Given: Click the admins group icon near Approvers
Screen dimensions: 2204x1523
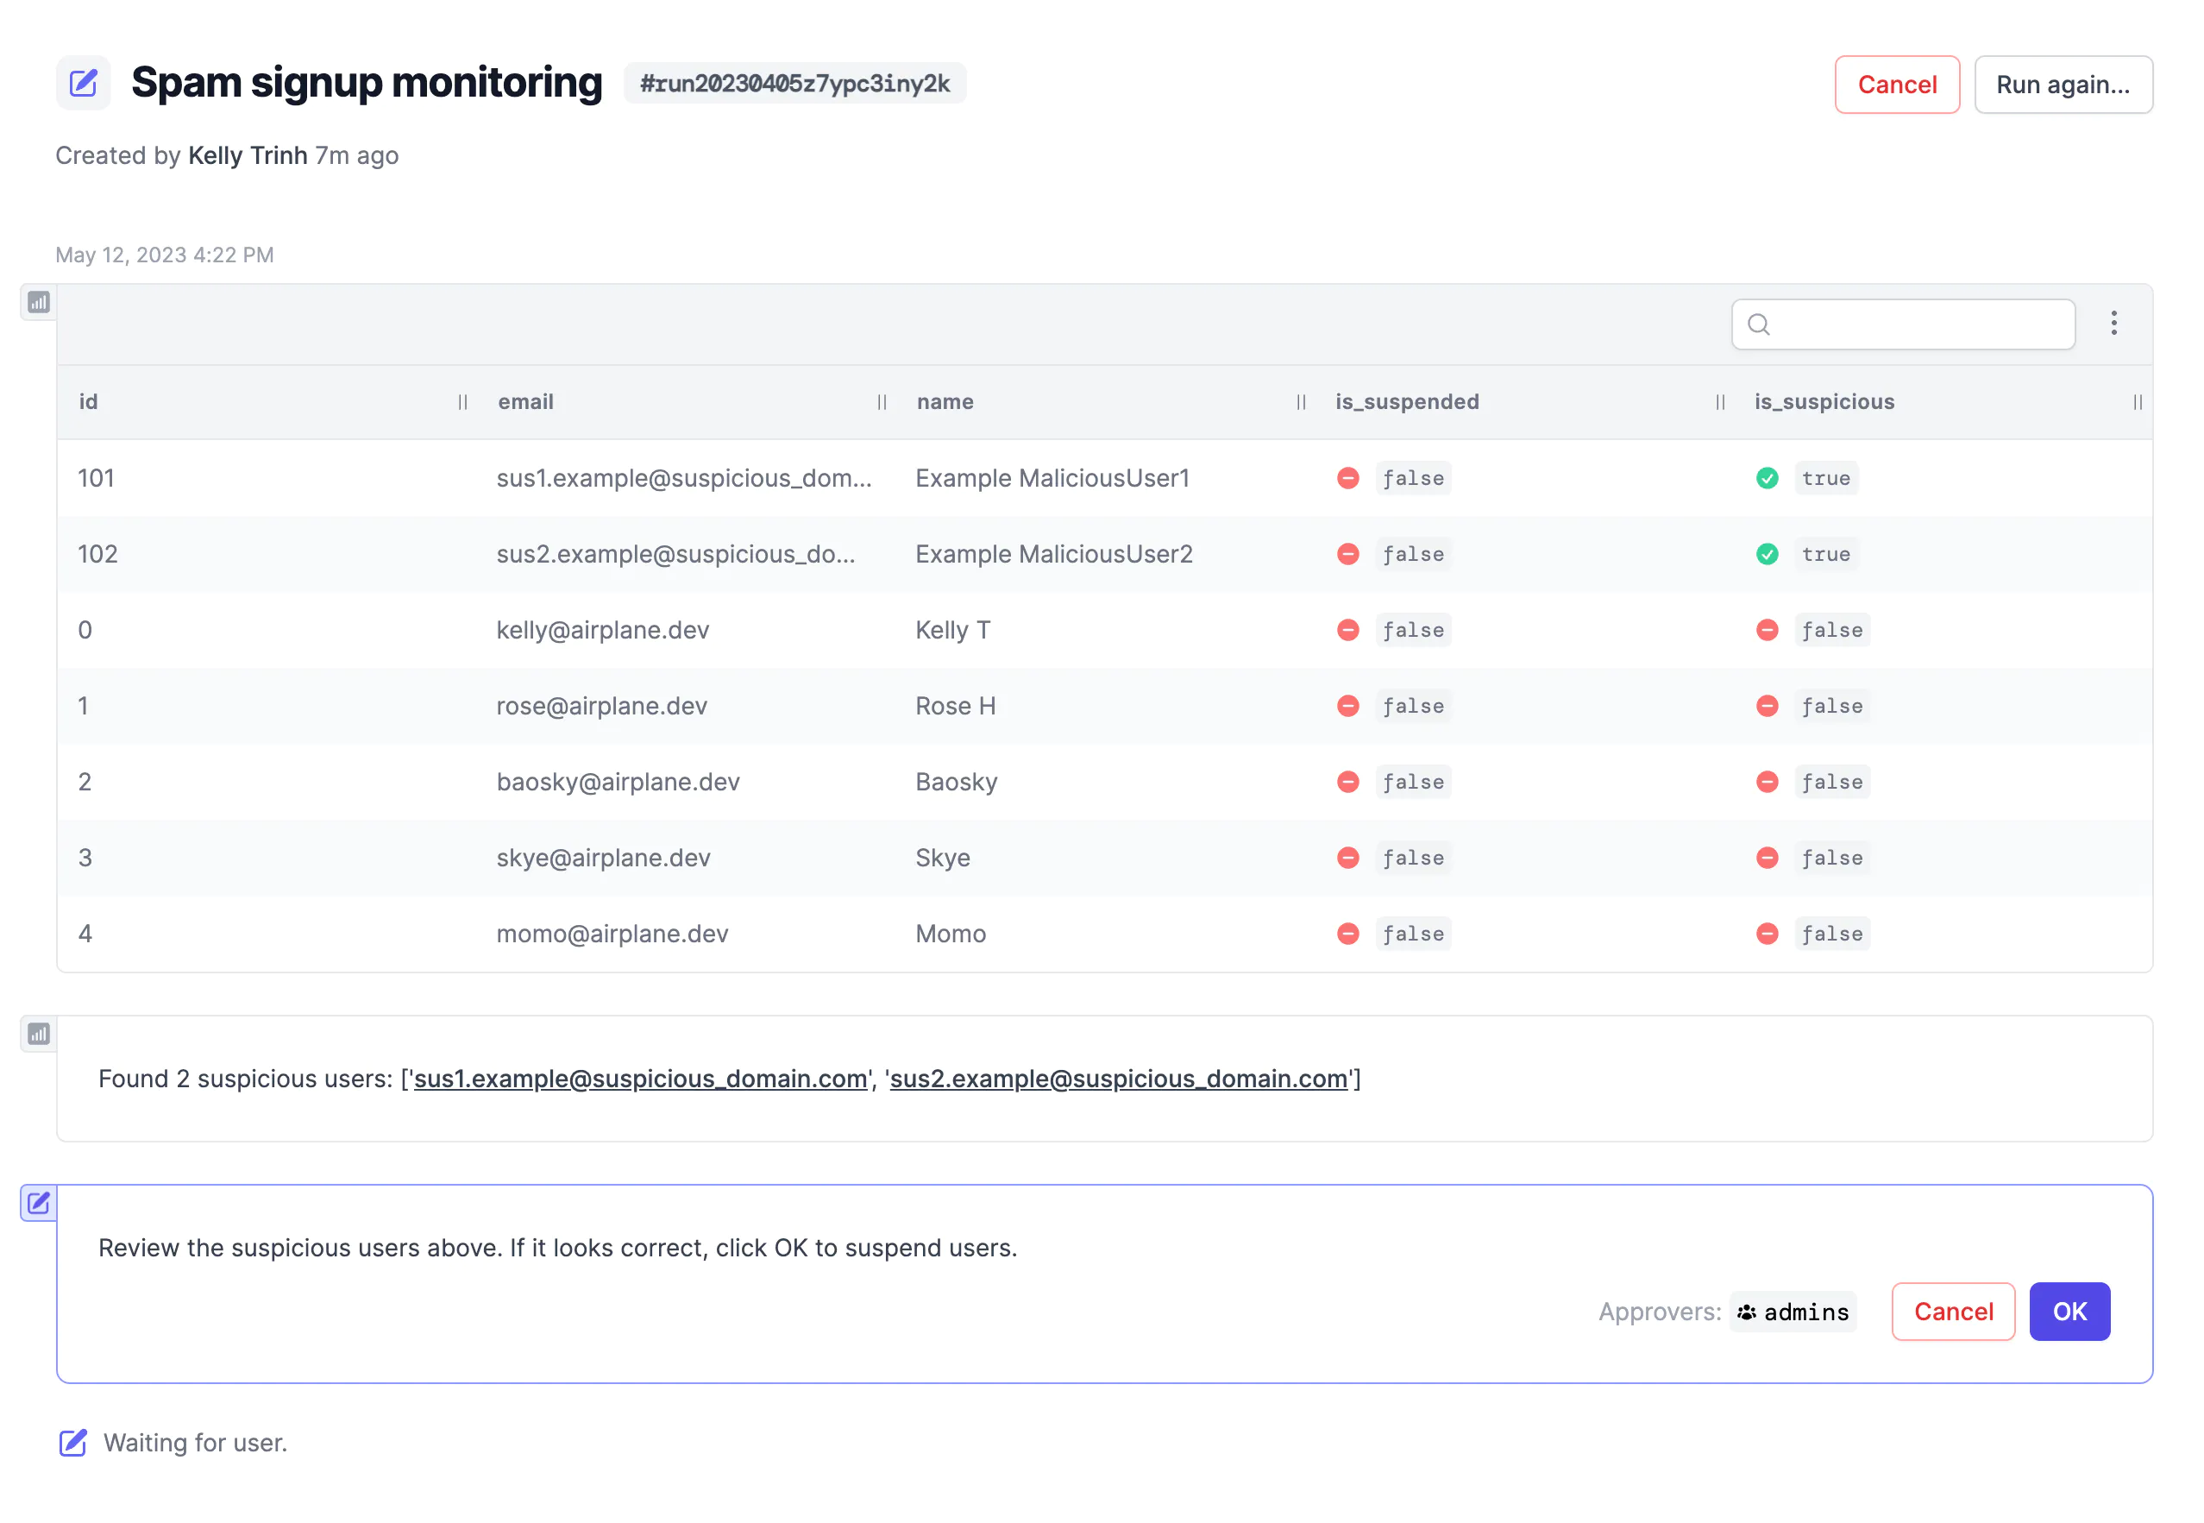Looking at the screenshot, I should tap(1745, 1312).
